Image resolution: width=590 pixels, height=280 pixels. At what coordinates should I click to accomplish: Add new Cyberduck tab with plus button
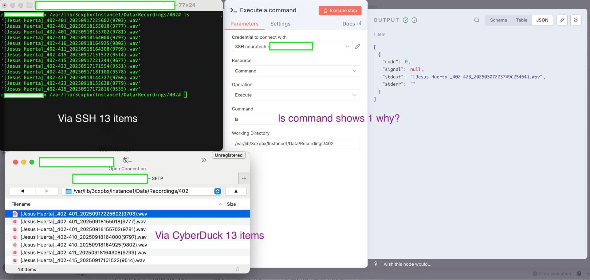click(x=244, y=178)
